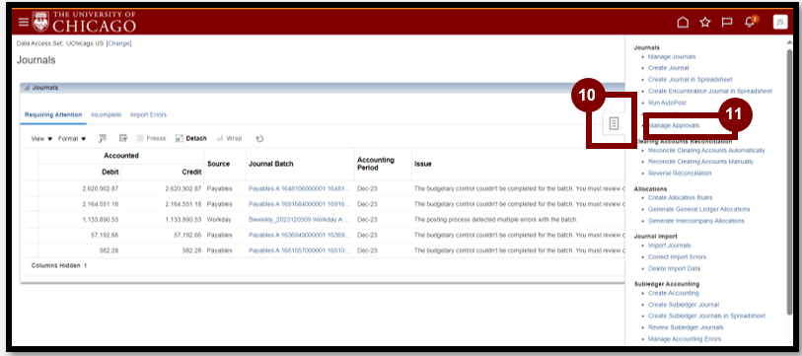Image resolution: width=802 pixels, height=356 pixels.
Task: Click the Create Subledger Journal link
Action: (x=684, y=305)
